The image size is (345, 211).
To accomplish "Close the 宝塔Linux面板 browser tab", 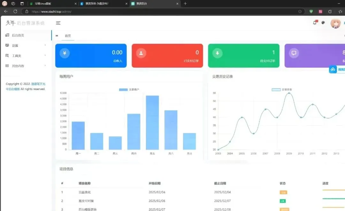I will (x=75, y=4).
